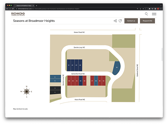Select lot 55 on the site map
This screenshot has height=124, width=168.
[100, 81]
